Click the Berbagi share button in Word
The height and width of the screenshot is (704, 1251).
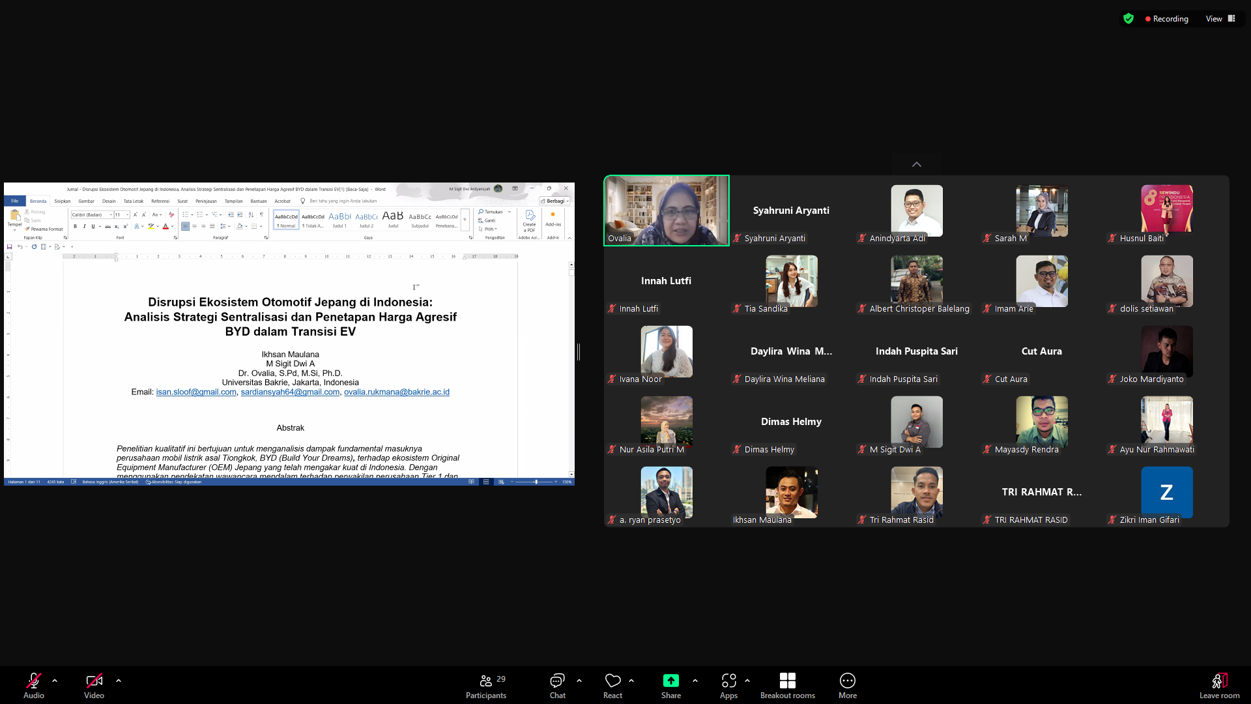554,201
